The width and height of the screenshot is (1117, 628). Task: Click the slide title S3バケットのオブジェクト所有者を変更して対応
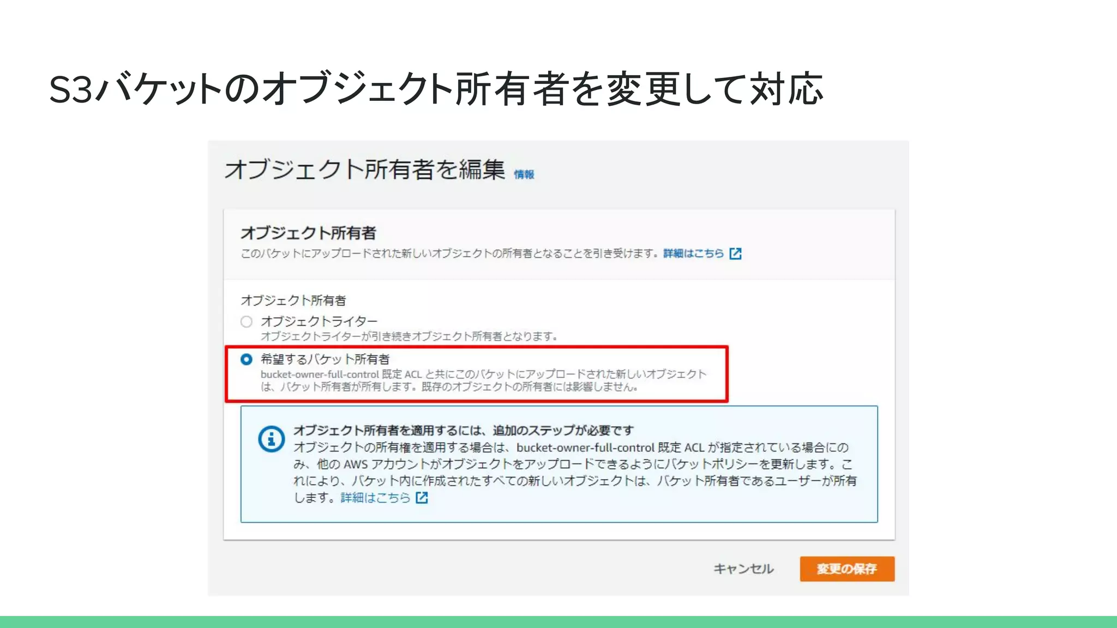[436, 88]
